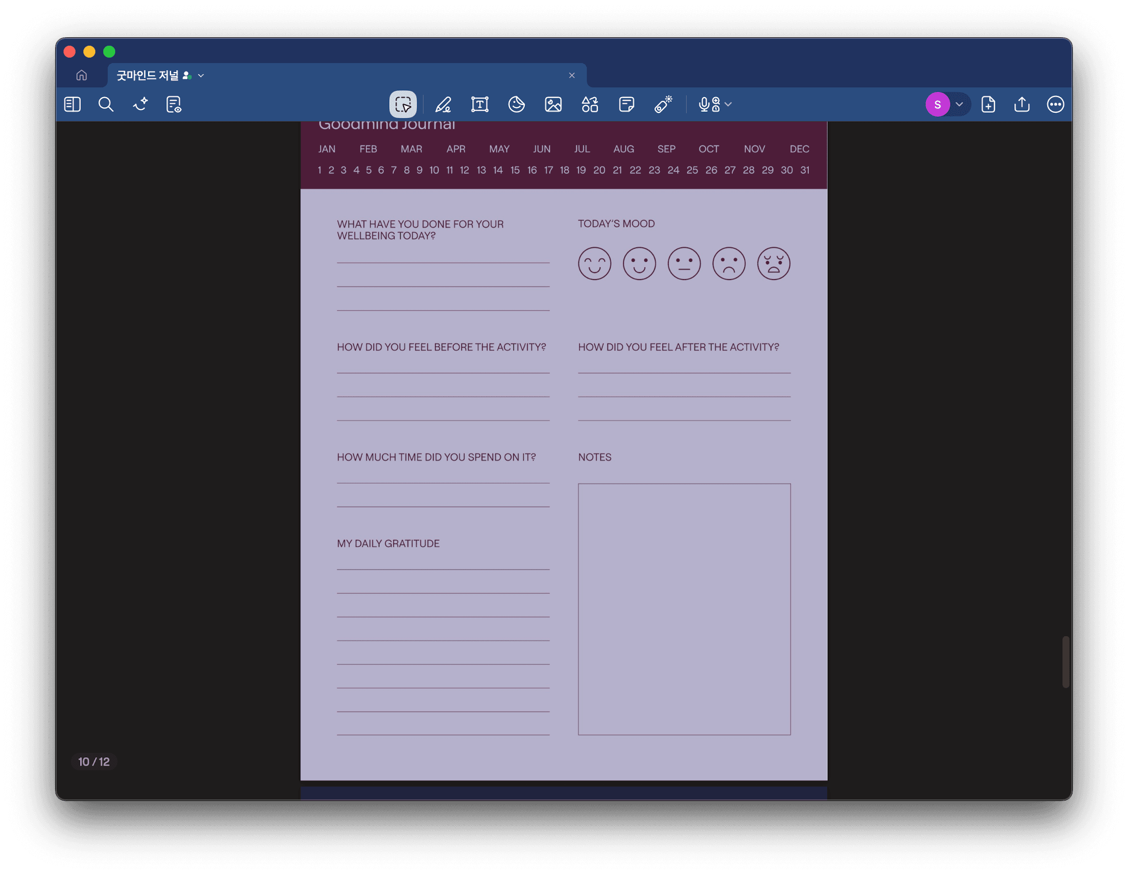
Task: Show the page thumbnails sidebar
Action: [72, 104]
